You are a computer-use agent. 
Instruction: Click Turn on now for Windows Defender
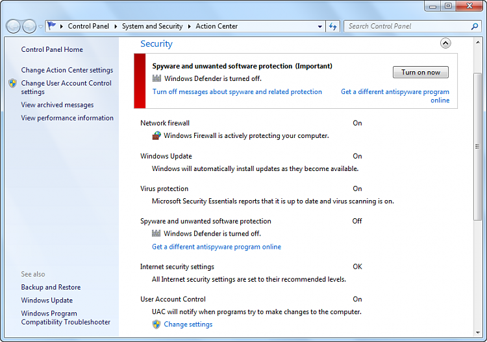click(x=421, y=72)
